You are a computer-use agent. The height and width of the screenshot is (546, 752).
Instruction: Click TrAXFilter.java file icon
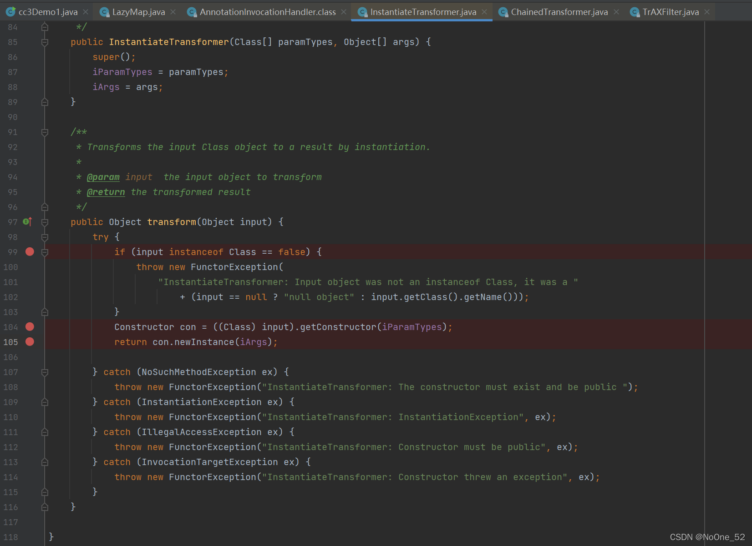(x=635, y=12)
